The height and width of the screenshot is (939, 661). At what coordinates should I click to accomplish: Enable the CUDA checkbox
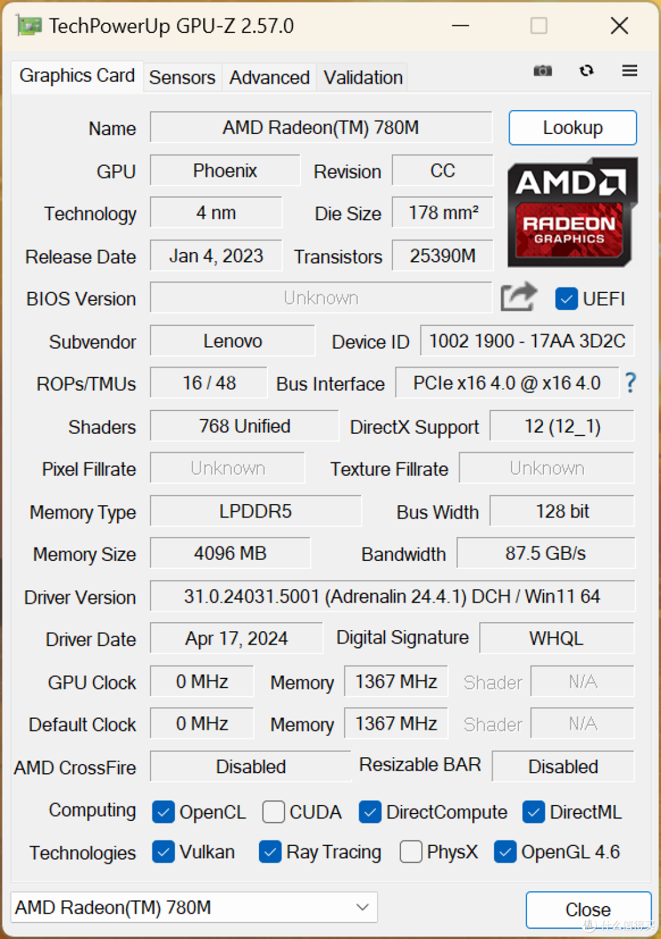click(x=274, y=812)
